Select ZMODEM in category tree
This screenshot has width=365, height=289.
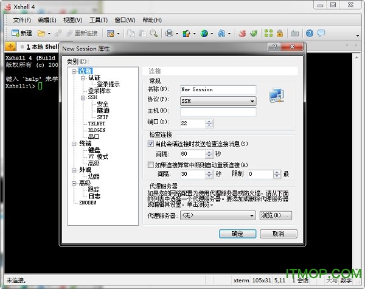tap(88, 203)
